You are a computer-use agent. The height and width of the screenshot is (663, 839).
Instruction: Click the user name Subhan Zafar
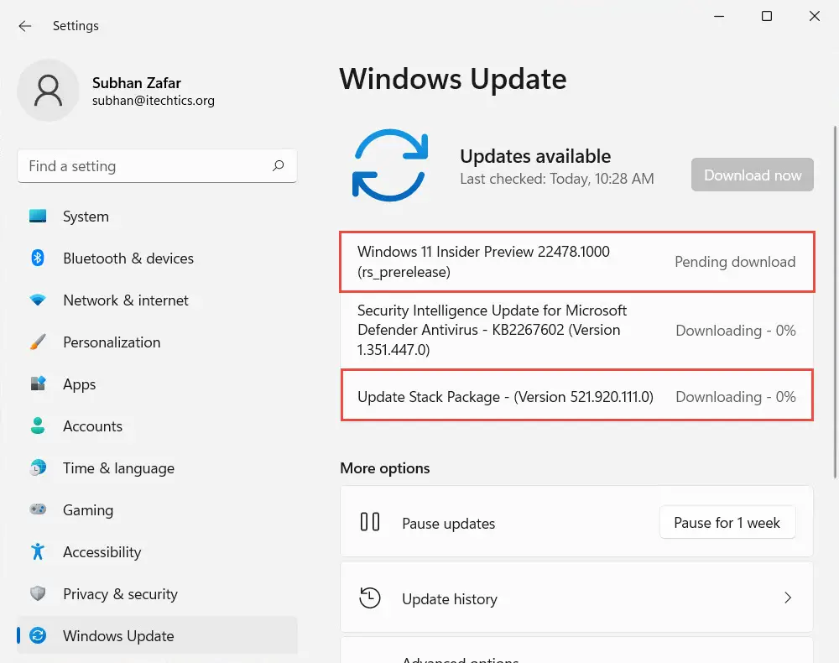click(x=137, y=83)
